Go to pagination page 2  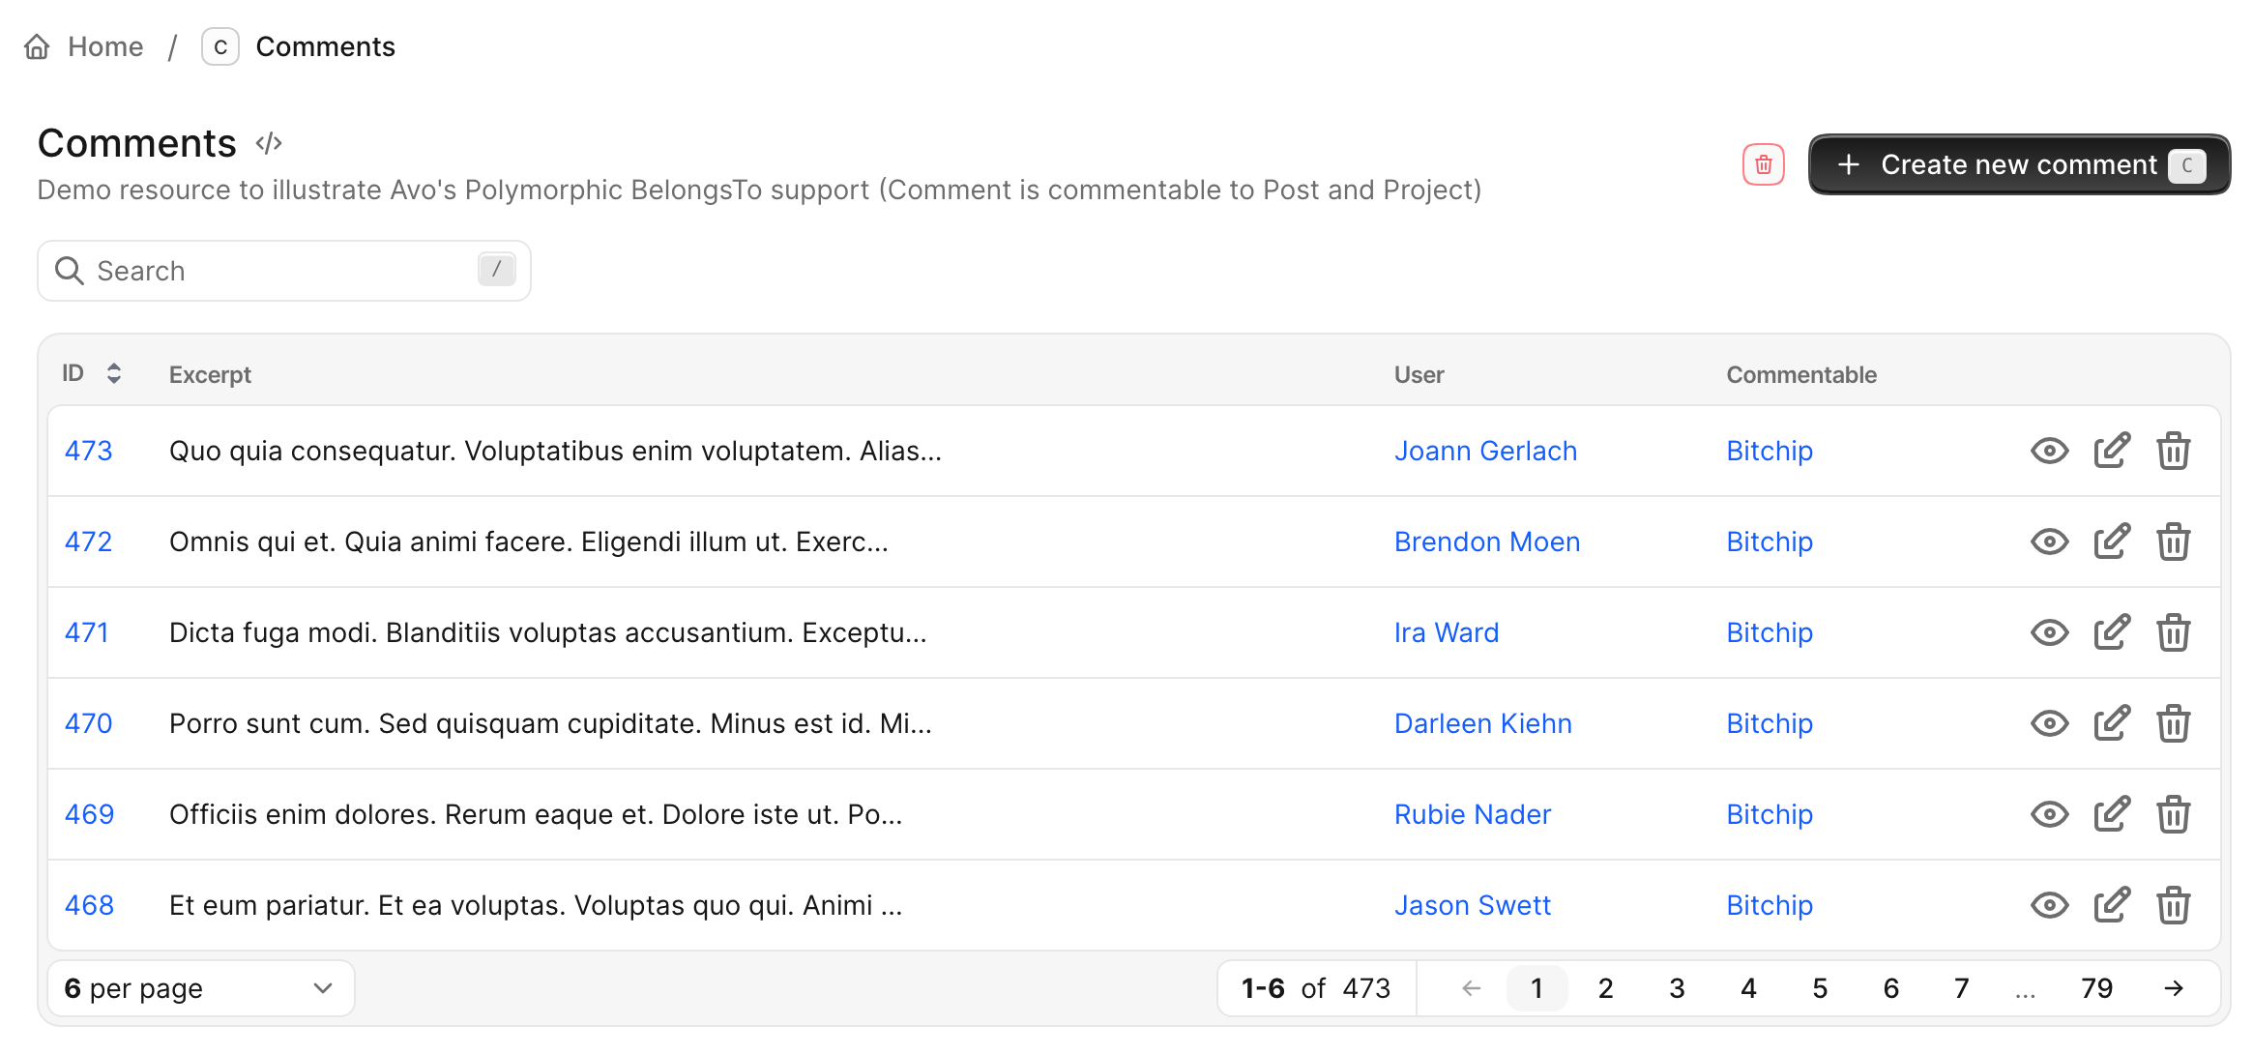[1606, 988]
